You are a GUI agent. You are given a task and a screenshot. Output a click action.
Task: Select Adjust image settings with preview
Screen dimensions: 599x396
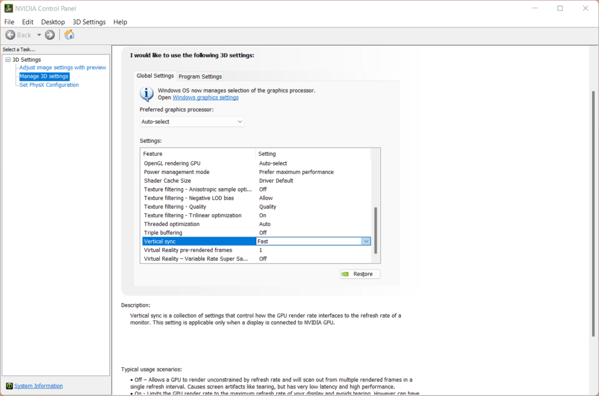point(63,67)
